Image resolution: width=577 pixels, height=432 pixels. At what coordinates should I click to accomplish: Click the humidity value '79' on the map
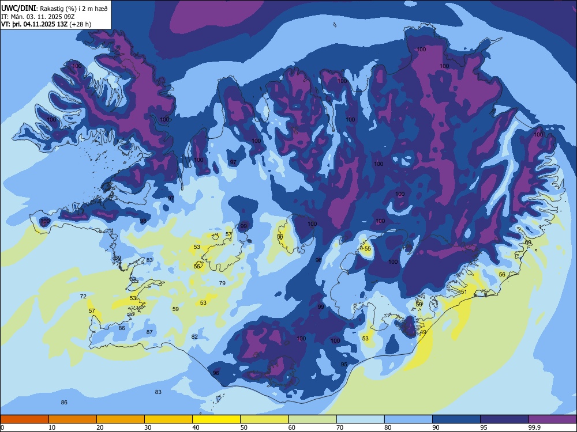pos(222,283)
